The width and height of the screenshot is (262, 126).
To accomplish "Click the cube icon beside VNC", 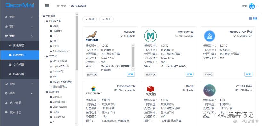I will point(51,26).
